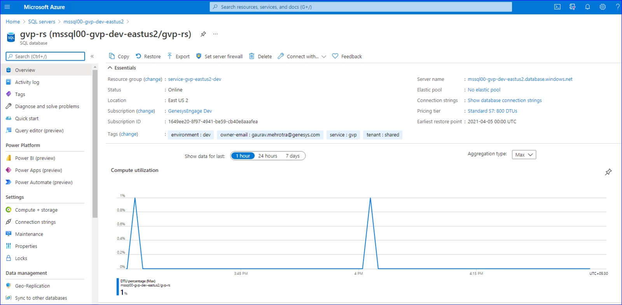Pin the Compute utilization chart
622x305 pixels.
pos(608,172)
